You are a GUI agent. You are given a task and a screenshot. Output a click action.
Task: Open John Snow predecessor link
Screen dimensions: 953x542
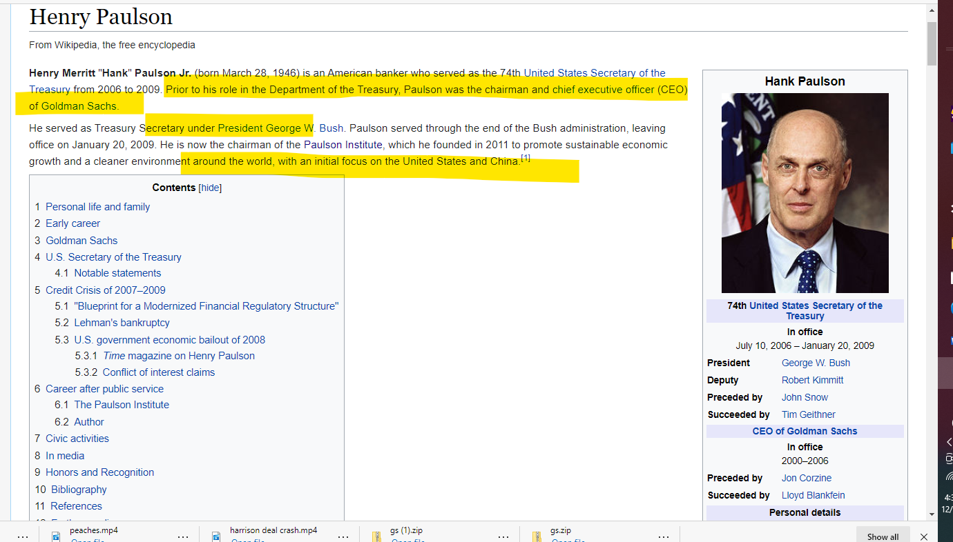tap(805, 397)
